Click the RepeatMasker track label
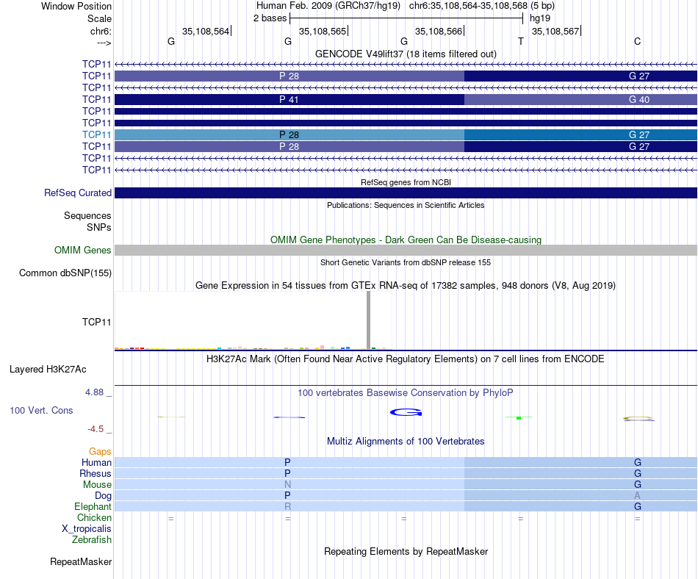 click(81, 561)
